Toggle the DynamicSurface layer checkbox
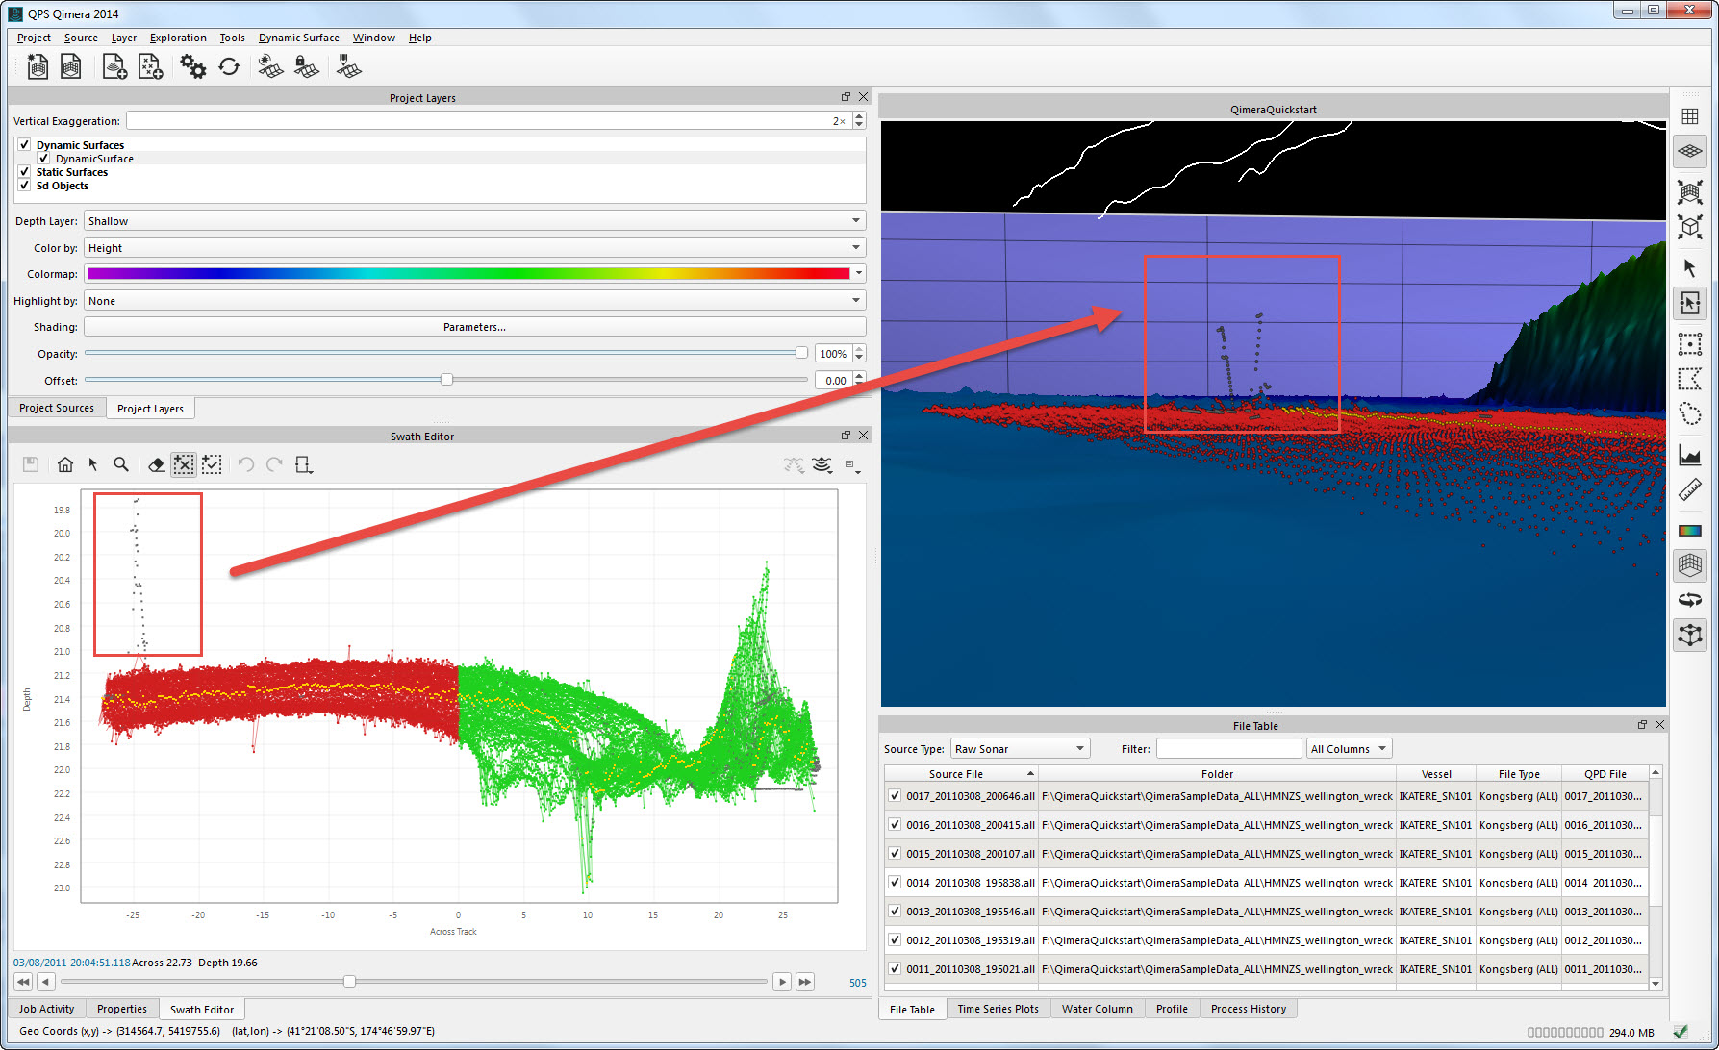Image resolution: width=1719 pixels, height=1050 pixels. pos(44,159)
